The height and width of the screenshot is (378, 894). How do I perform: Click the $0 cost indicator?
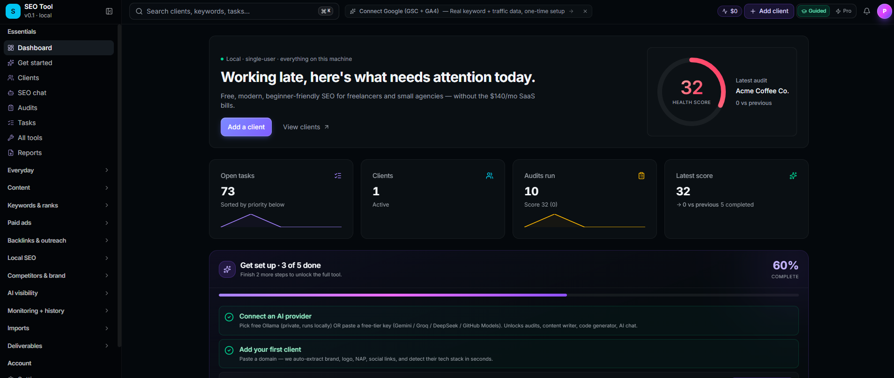pyautogui.click(x=730, y=11)
